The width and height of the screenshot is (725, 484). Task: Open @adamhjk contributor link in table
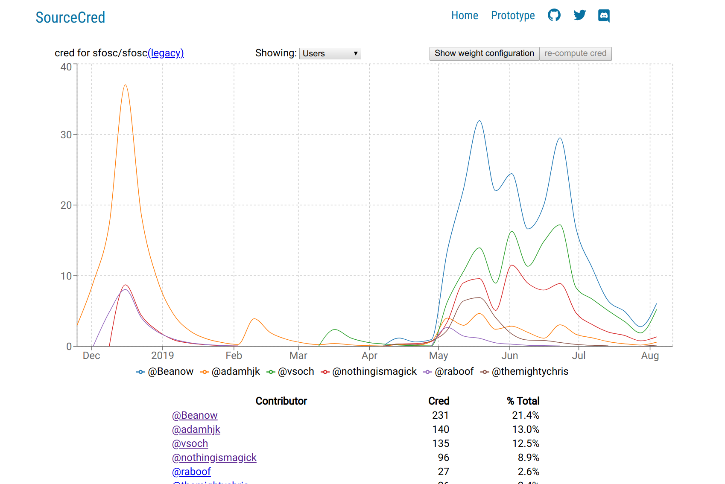(196, 429)
